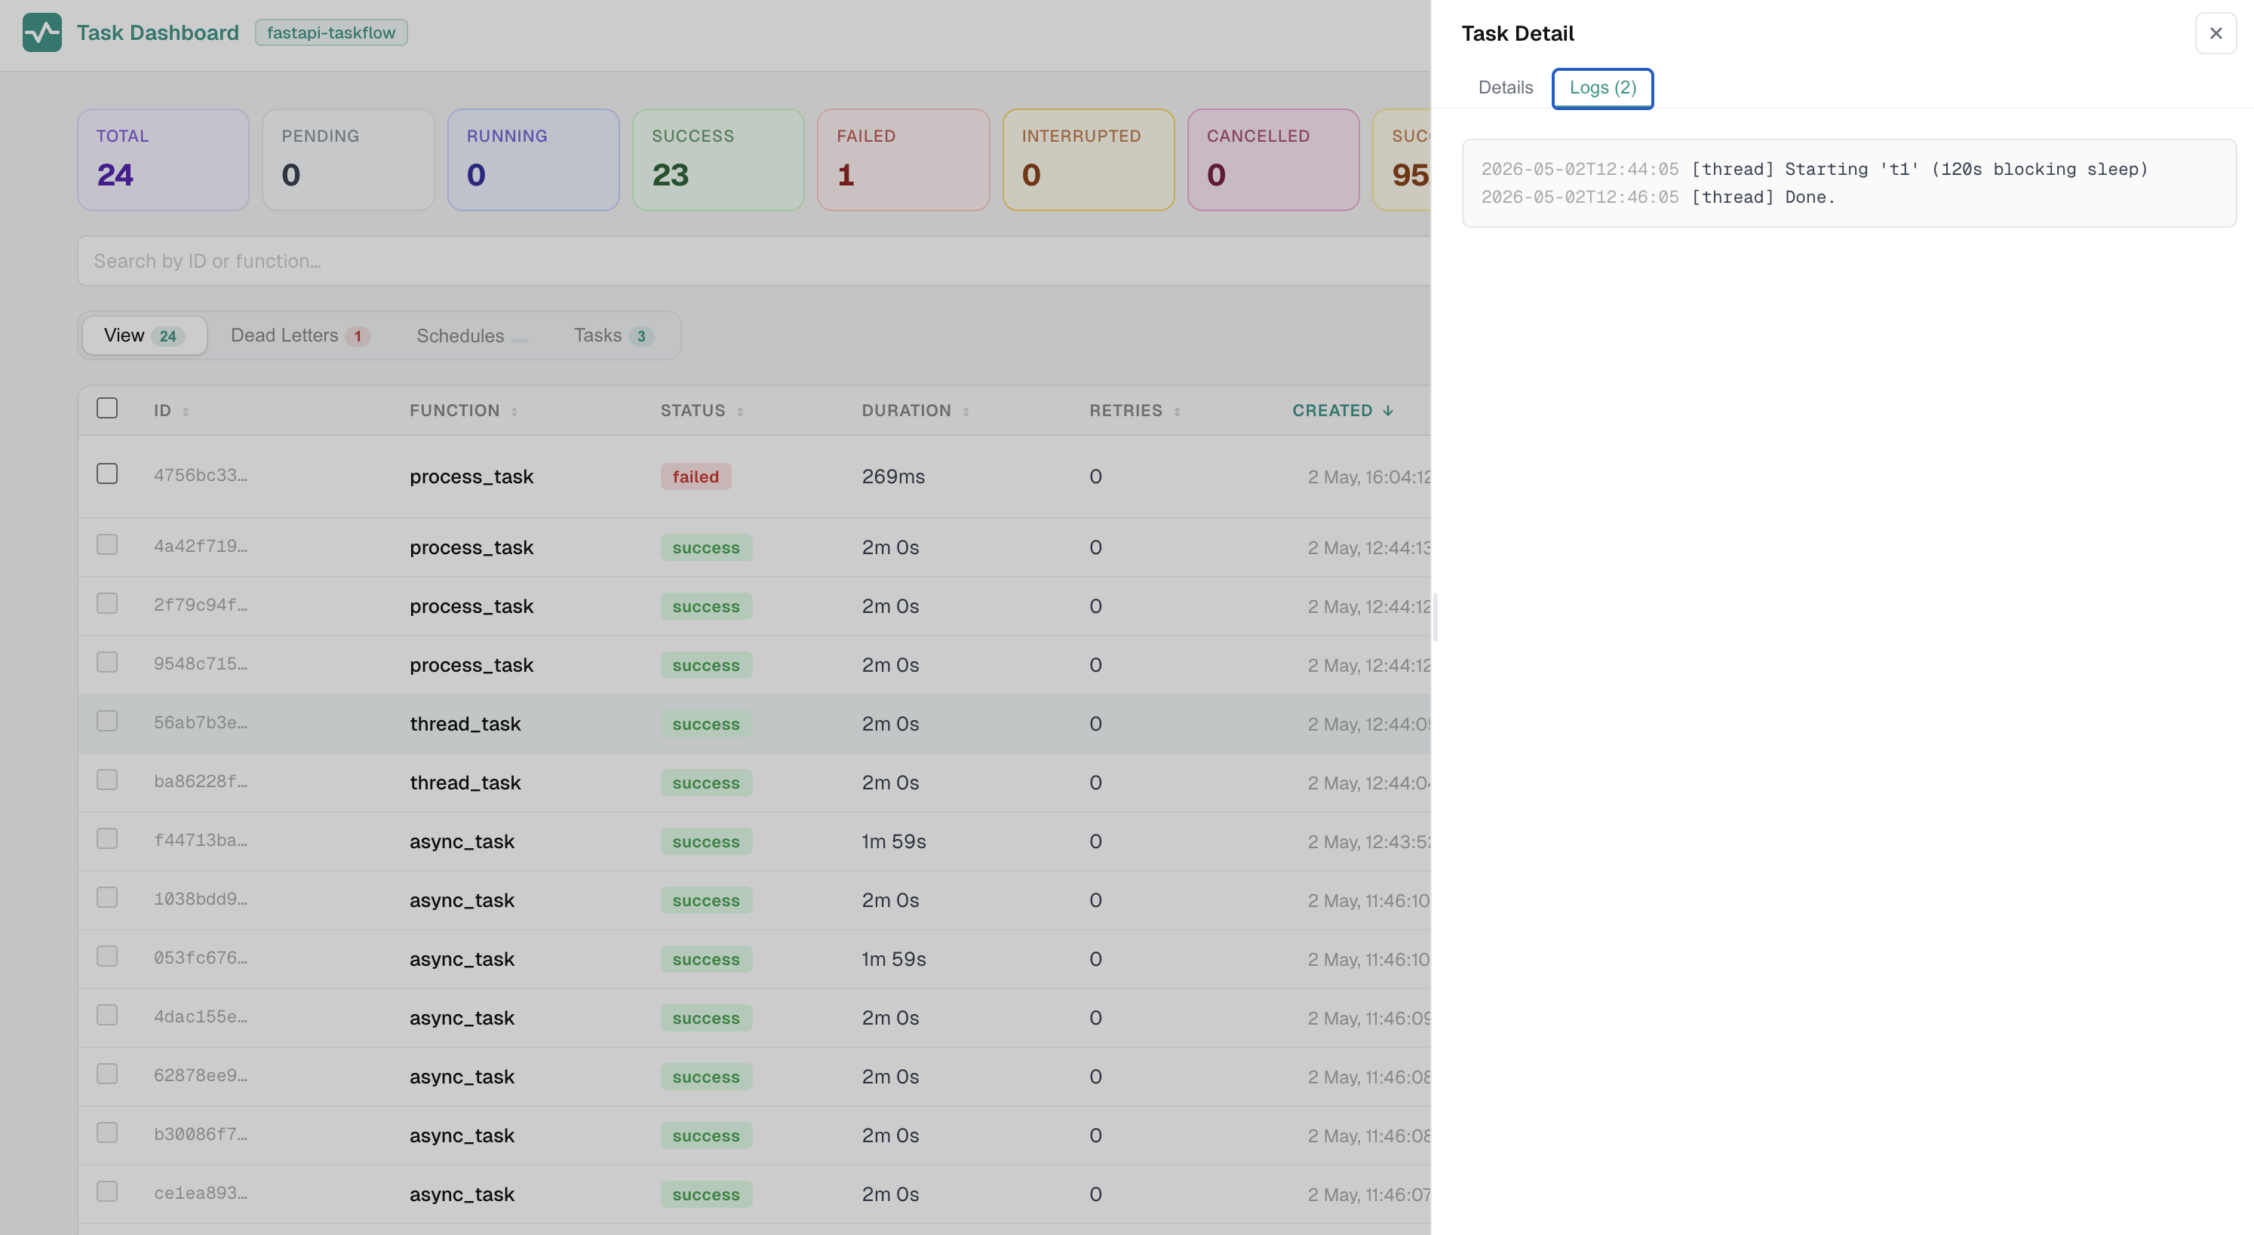Click process_task in row 9548c715
This screenshot has width=2254, height=1235.
[471, 666]
